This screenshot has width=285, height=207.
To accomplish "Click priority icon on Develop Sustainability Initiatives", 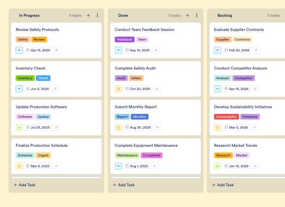I will [x=217, y=128].
